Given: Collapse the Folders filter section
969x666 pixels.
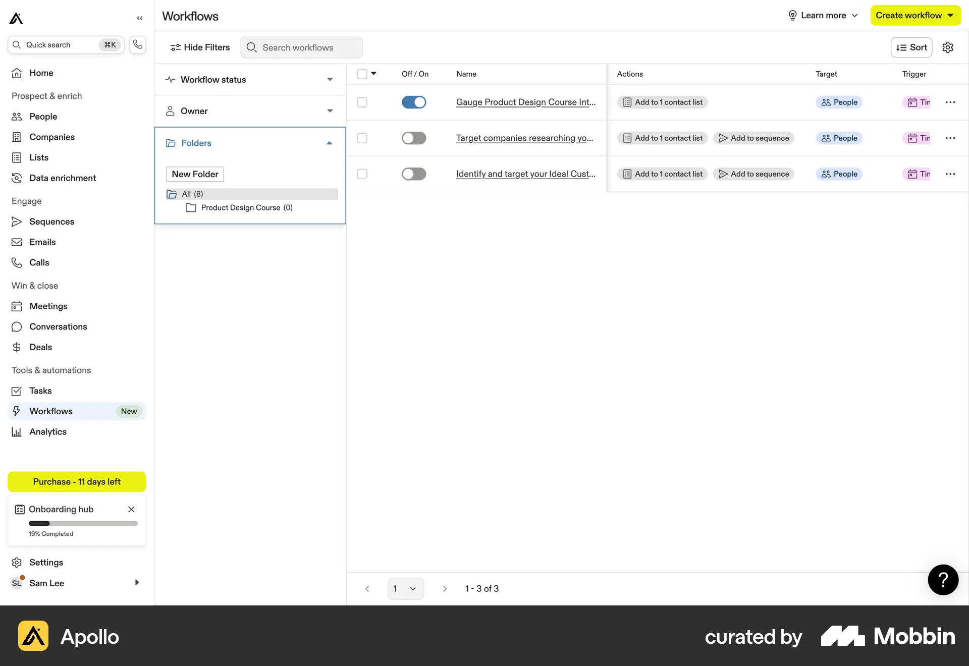Looking at the screenshot, I should 329,143.
